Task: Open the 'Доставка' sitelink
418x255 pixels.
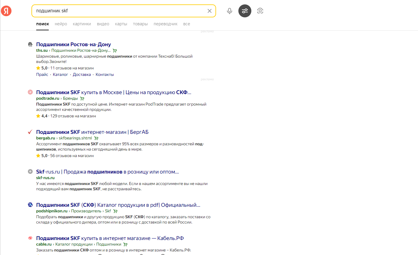Action: coord(82,74)
